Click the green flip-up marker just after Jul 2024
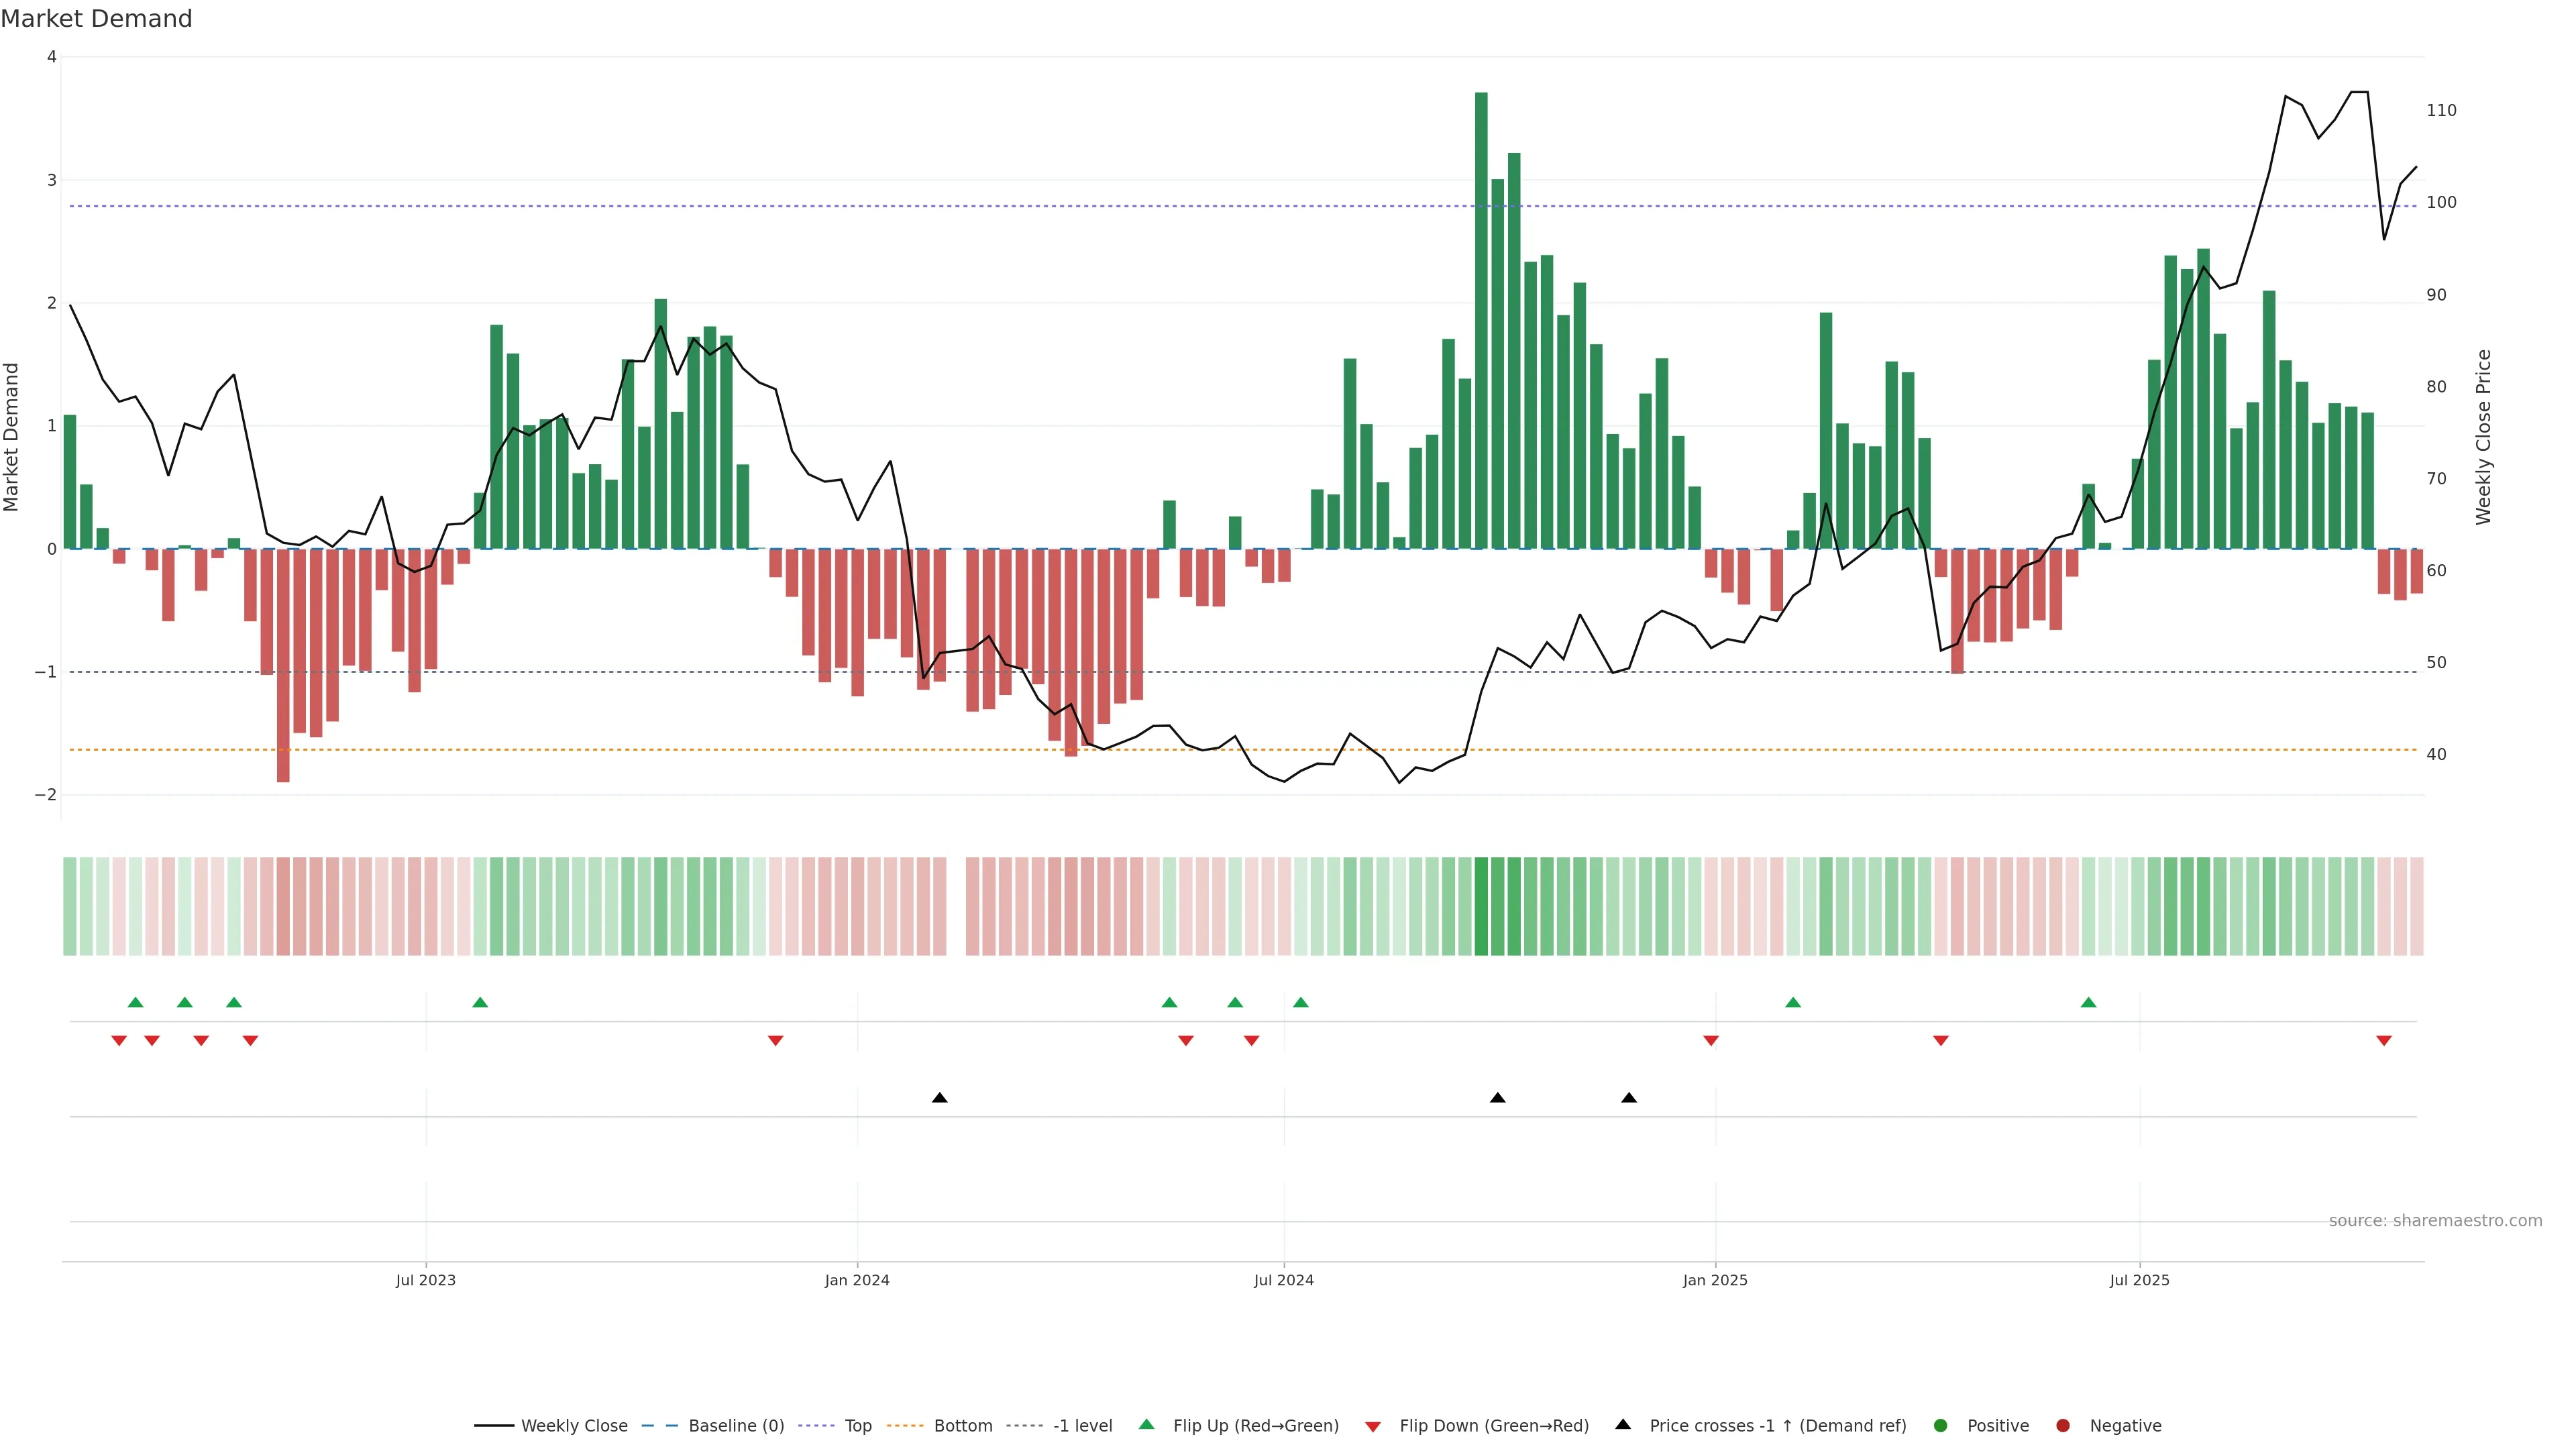The image size is (2576, 1449). (x=1300, y=1002)
